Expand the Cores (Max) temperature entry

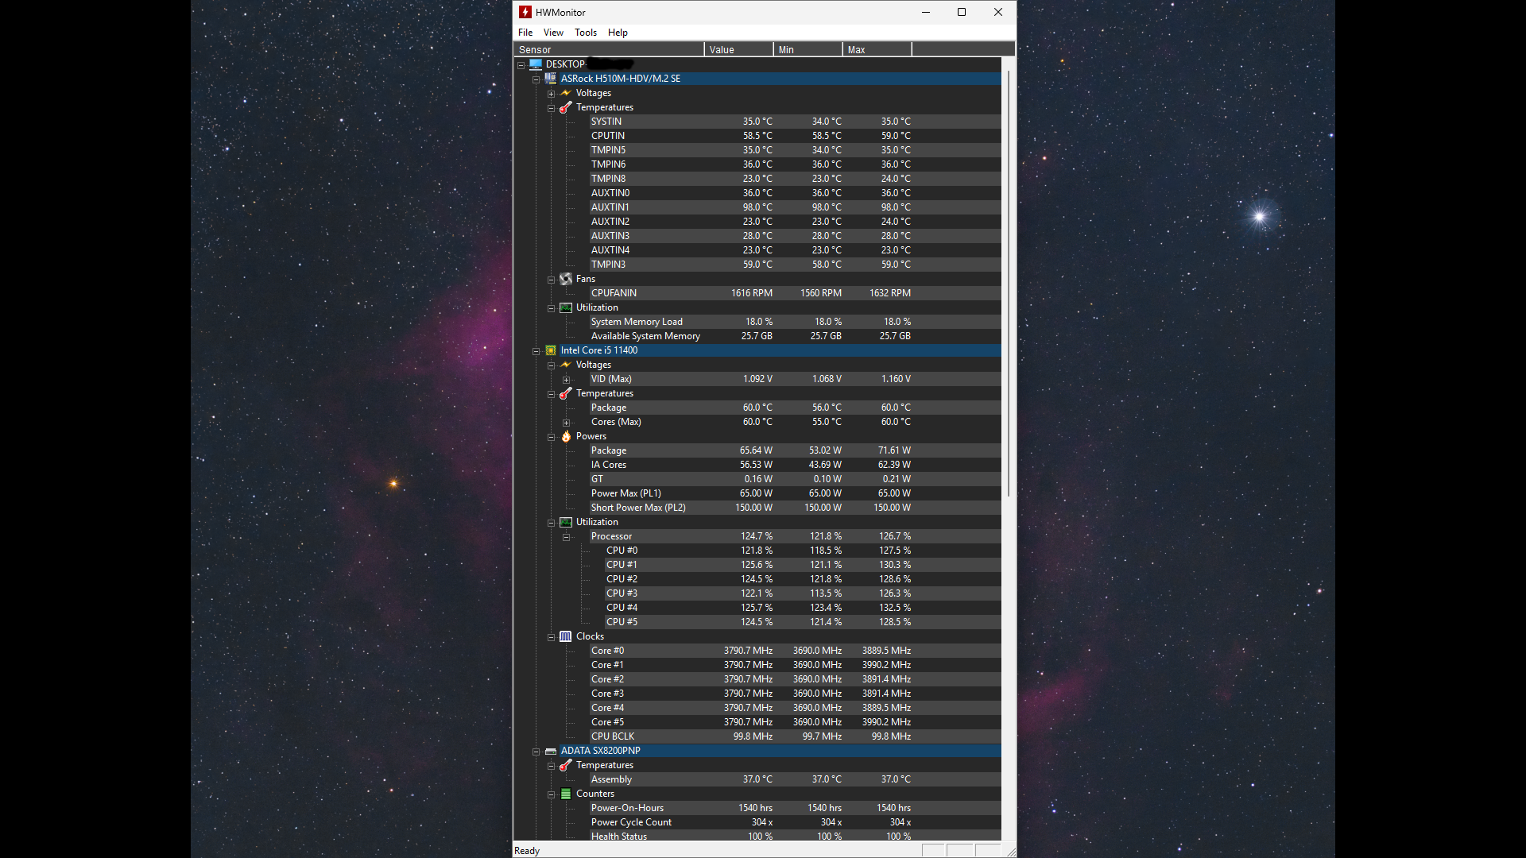coord(566,423)
